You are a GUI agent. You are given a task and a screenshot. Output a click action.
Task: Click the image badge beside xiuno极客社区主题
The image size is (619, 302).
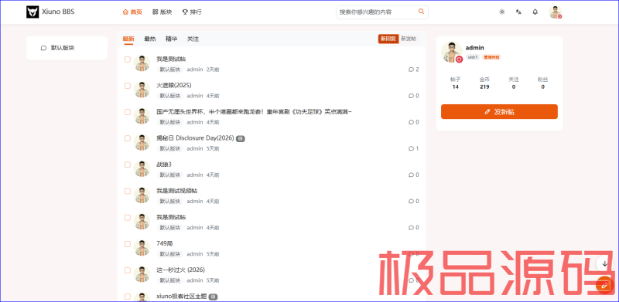click(x=214, y=297)
